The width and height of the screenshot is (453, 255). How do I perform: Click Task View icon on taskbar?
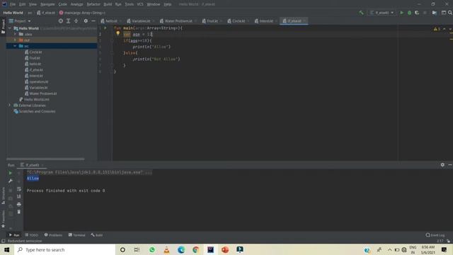coord(137,250)
